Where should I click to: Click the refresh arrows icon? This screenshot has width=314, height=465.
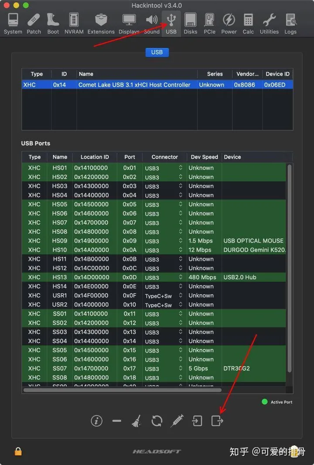157,420
